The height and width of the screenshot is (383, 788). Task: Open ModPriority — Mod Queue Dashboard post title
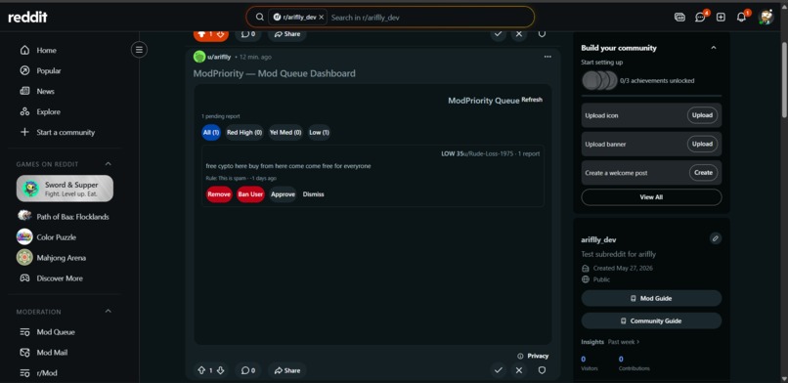275,73
